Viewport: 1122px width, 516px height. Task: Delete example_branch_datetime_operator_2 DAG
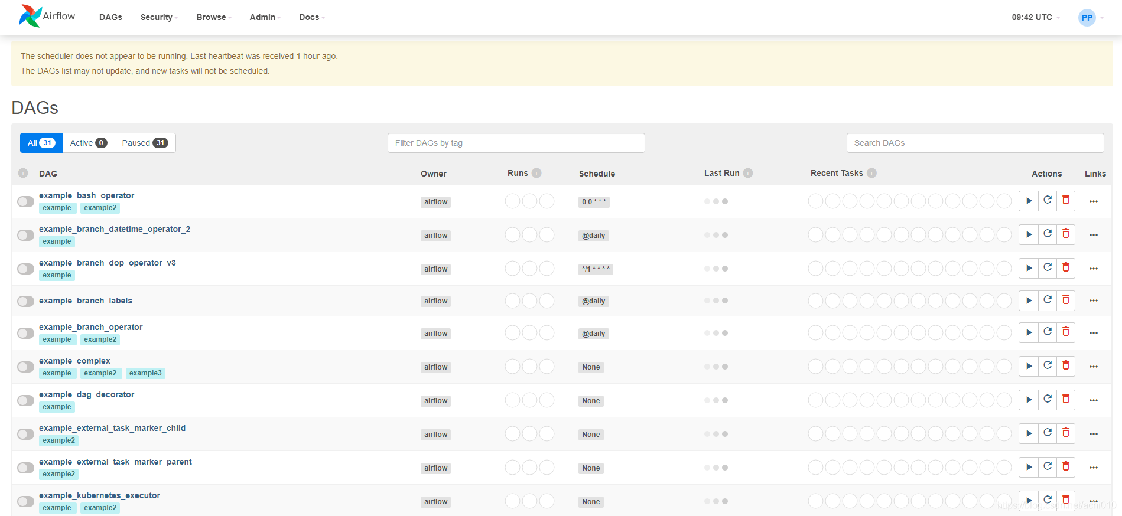[x=1066, y=234]
